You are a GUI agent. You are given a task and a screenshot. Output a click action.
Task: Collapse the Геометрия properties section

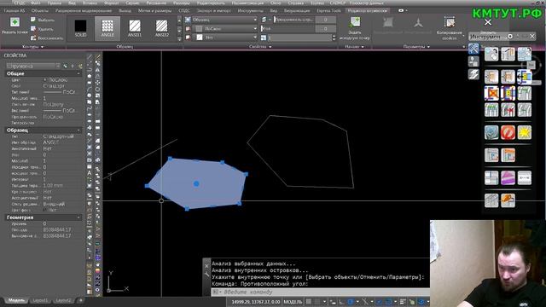click(78, 217)
